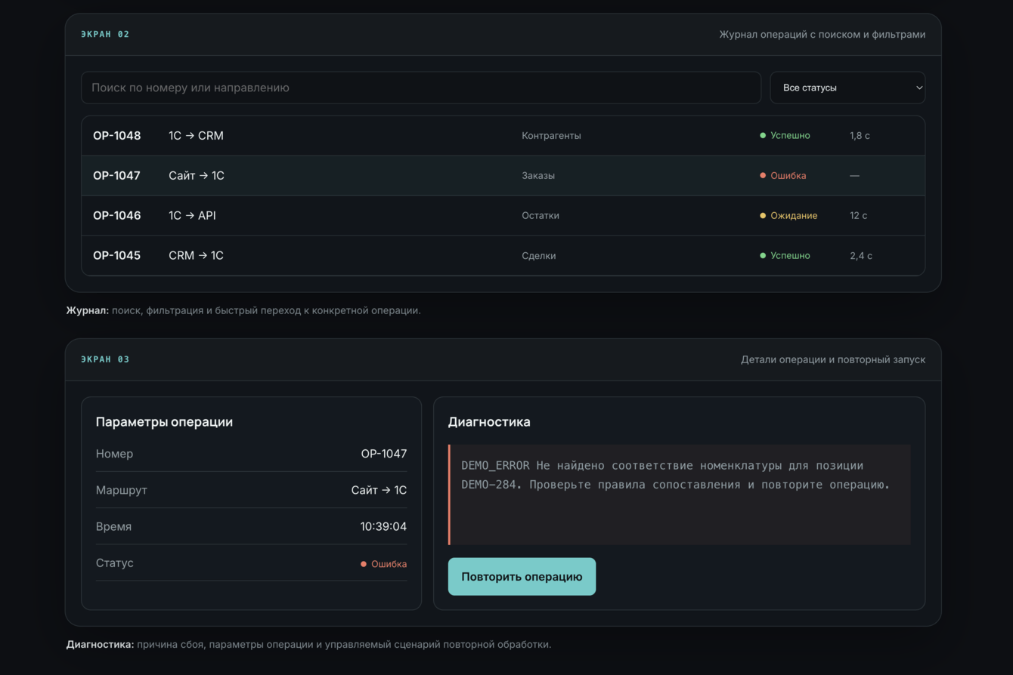Click the "Время" parameter label
The image size is (1013, 675).
(x=113, y=526)
